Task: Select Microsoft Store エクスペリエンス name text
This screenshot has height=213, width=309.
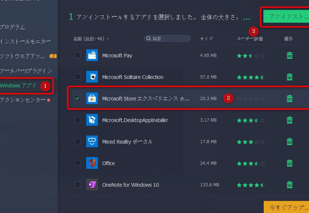Action: [x=146, y=99]
